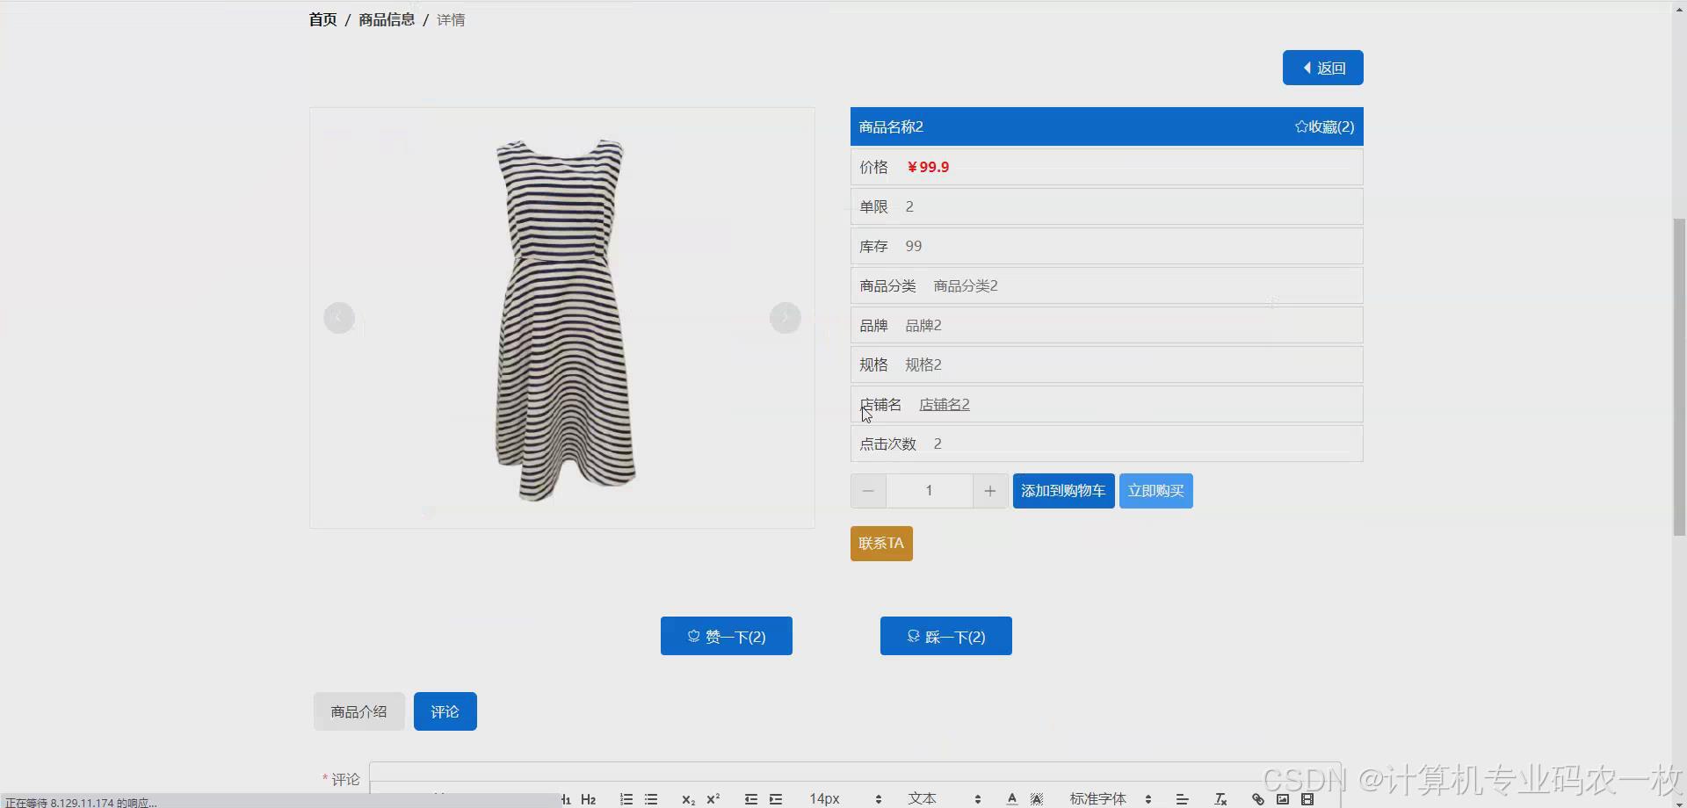Click the H2 heading icon in editor toolbar
Image resolution: width=1687 pixels, height=808 pixels.
pos(588,799)
